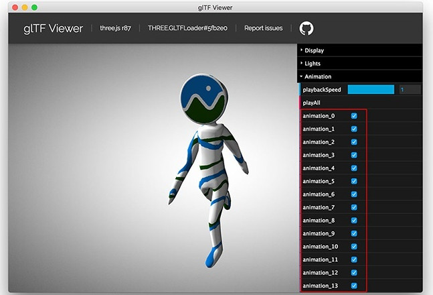The height and width of the screenshot is (295, 433).
Task: Expand the Lights folder
Action: 312,64
